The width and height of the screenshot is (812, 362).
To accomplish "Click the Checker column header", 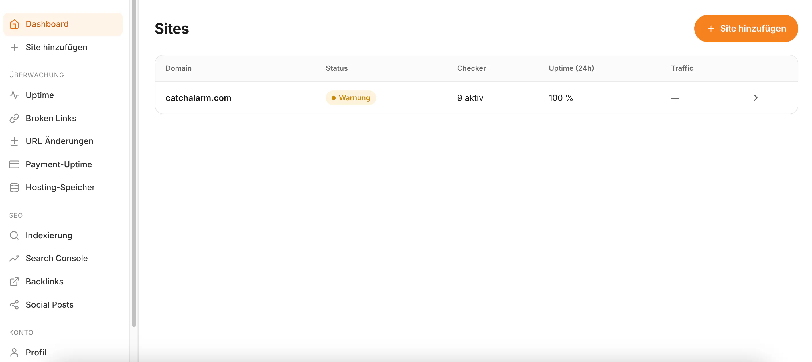I will pyautogui.click(x=471, y=68).
